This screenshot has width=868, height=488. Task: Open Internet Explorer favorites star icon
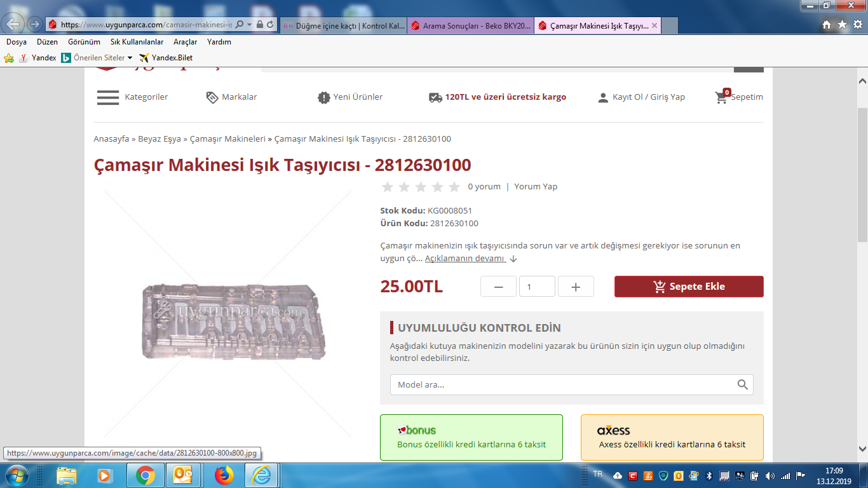pos(842,25)
